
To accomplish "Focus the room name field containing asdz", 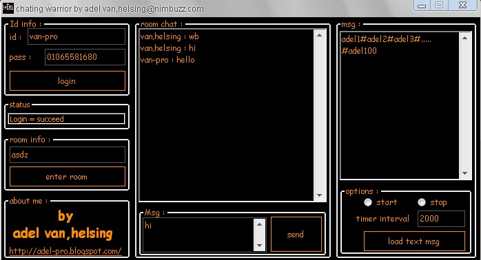I will point(68,155).
